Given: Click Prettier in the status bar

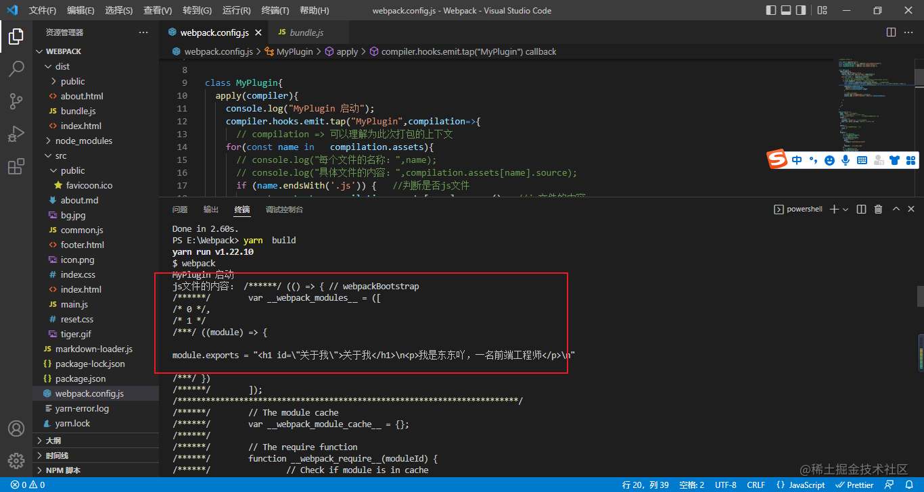Looking at the screenshot, I should coord(854,485).
